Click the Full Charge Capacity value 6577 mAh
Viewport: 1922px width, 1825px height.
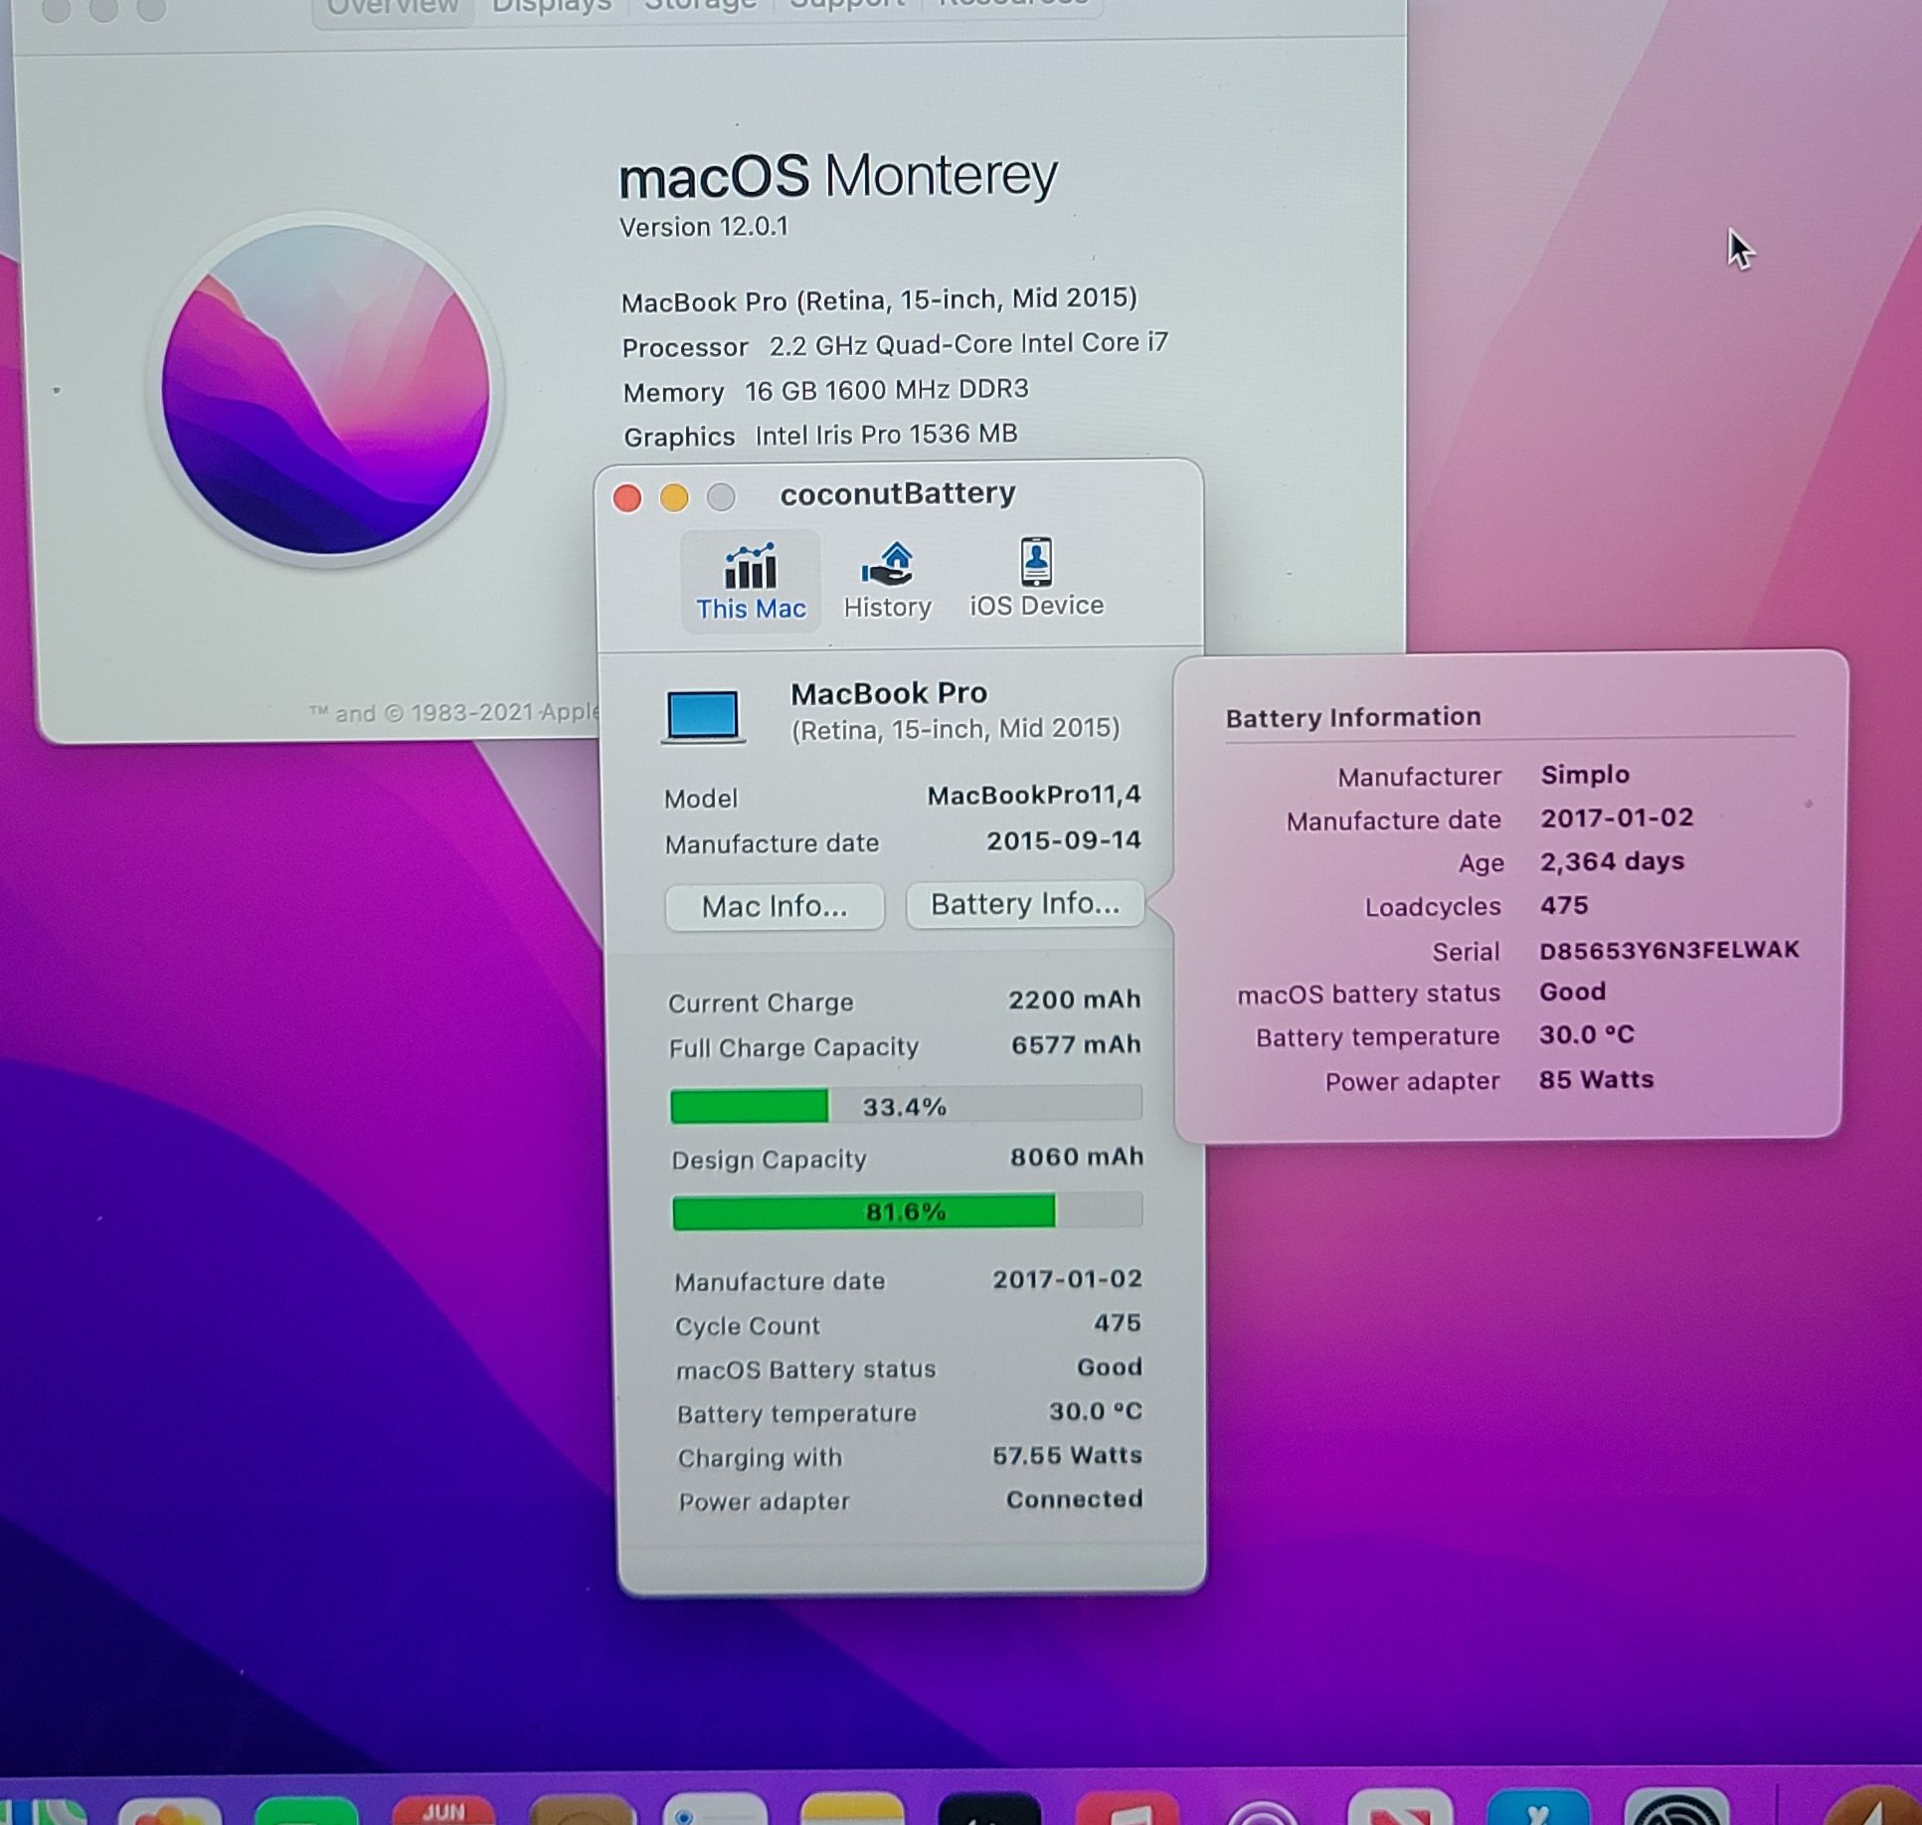pos(1076,1044)
